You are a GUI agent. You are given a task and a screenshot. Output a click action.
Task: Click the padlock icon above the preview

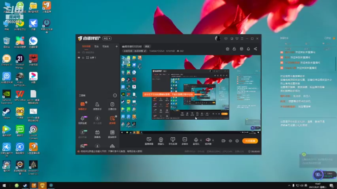tap(234, 49)
